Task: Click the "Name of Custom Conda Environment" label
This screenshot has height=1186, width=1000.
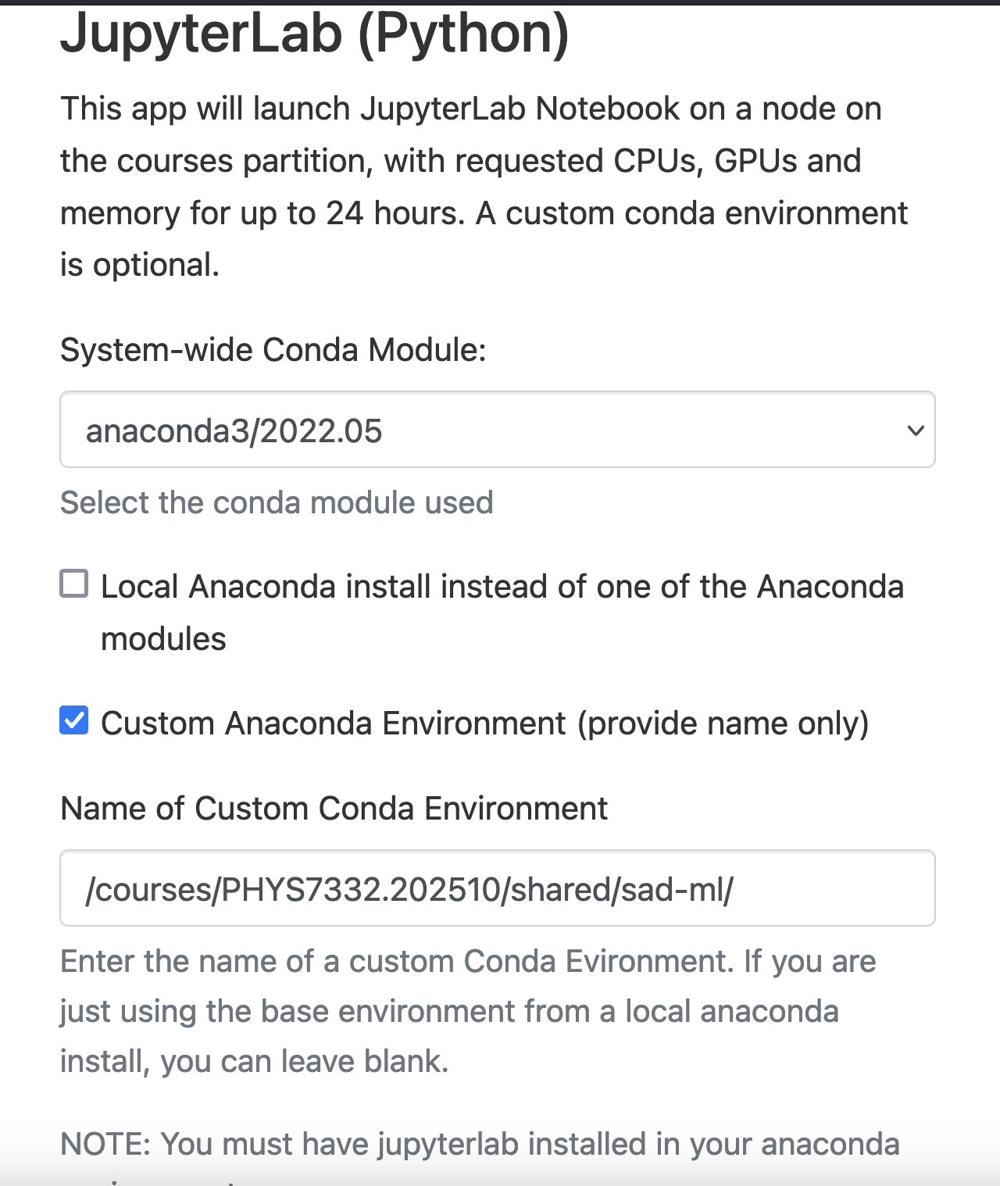Action: (x=334, y=809)
